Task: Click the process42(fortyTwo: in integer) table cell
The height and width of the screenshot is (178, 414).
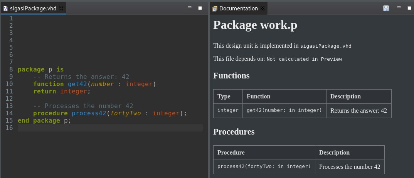Action: point(264,167)
